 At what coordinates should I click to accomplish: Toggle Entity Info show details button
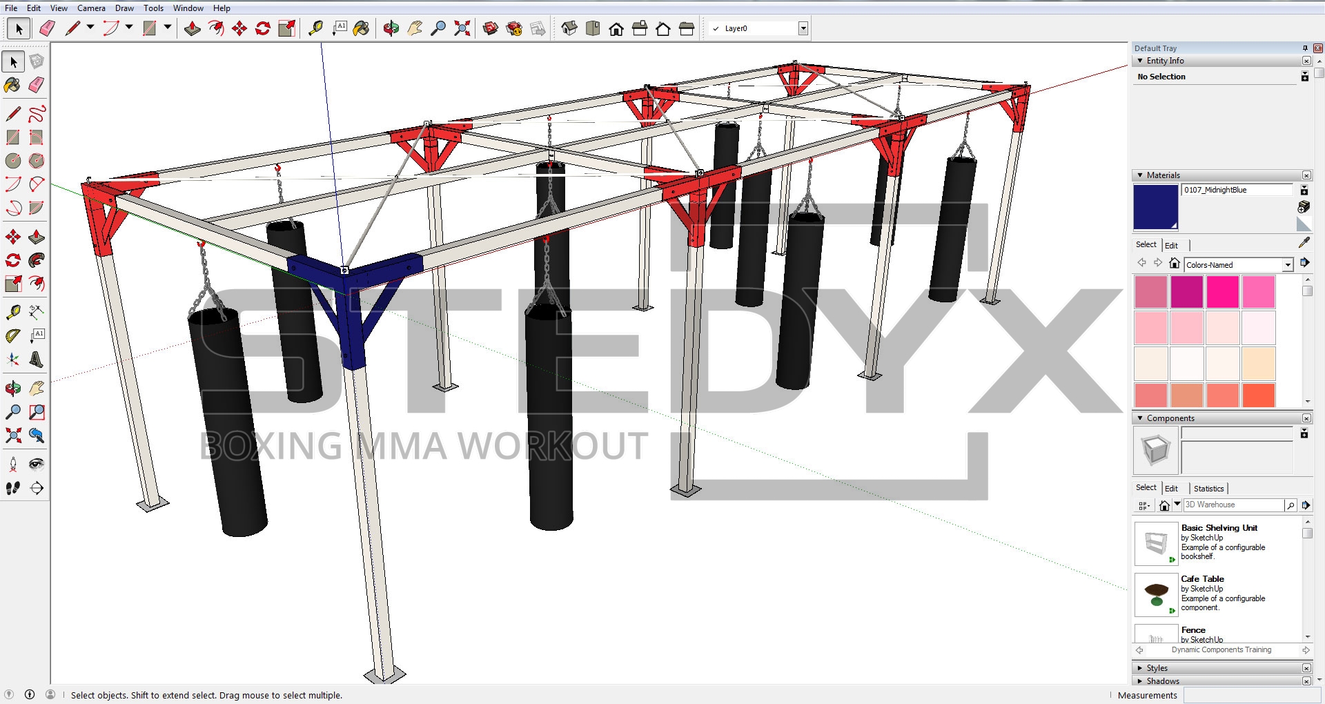point(1304,77)
